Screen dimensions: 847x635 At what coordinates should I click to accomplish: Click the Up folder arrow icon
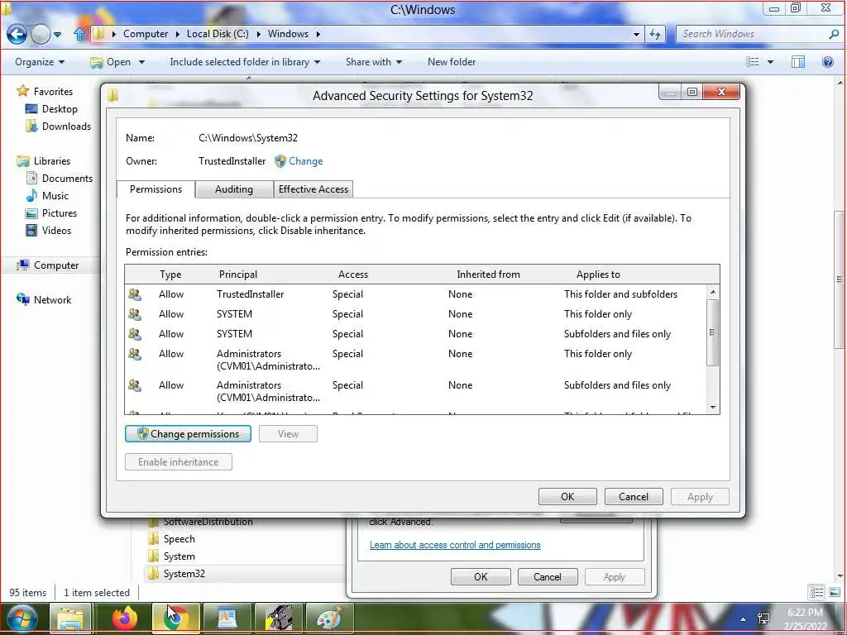pos(79,34)
